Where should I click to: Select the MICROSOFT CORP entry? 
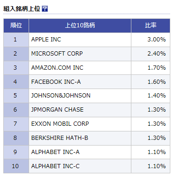click(57, 54)
